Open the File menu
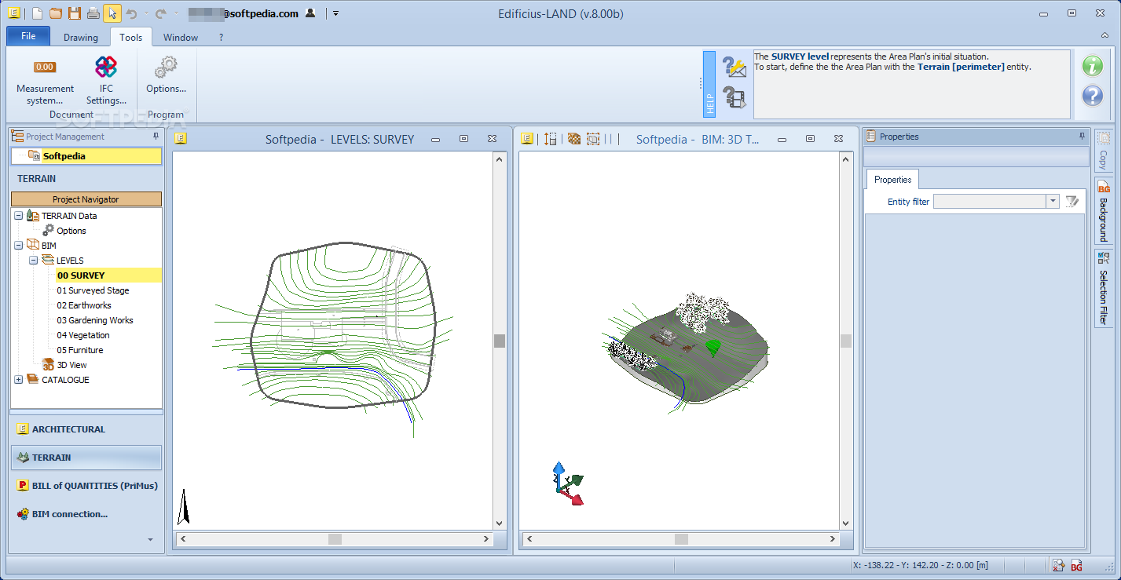The height and width of the screenshot is (580, 1121). pyautogui.click(x=28, y=36)
